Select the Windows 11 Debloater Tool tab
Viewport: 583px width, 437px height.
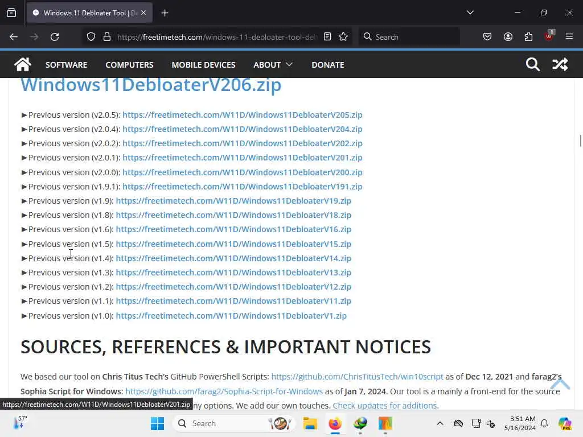coord(89,13)
